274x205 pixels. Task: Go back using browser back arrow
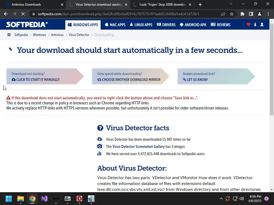coord(6,14)
